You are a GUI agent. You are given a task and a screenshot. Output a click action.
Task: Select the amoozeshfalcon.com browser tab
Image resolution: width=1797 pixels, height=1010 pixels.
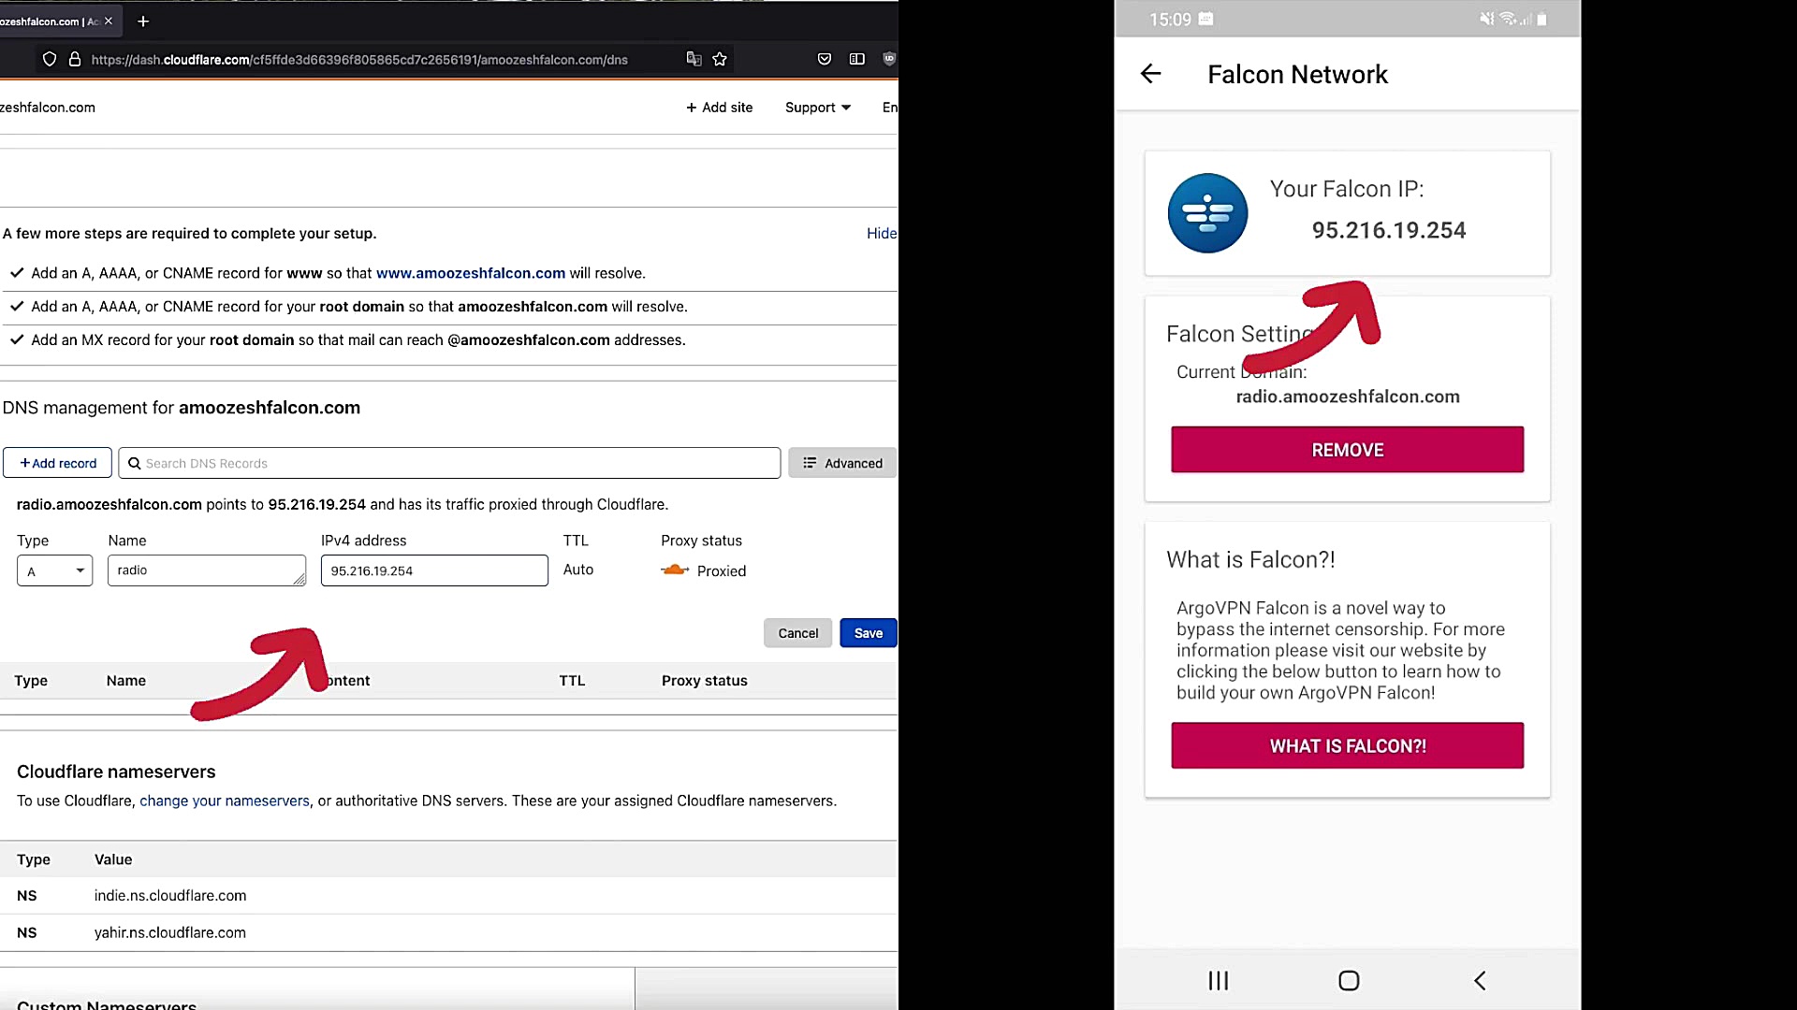point(47,21)
